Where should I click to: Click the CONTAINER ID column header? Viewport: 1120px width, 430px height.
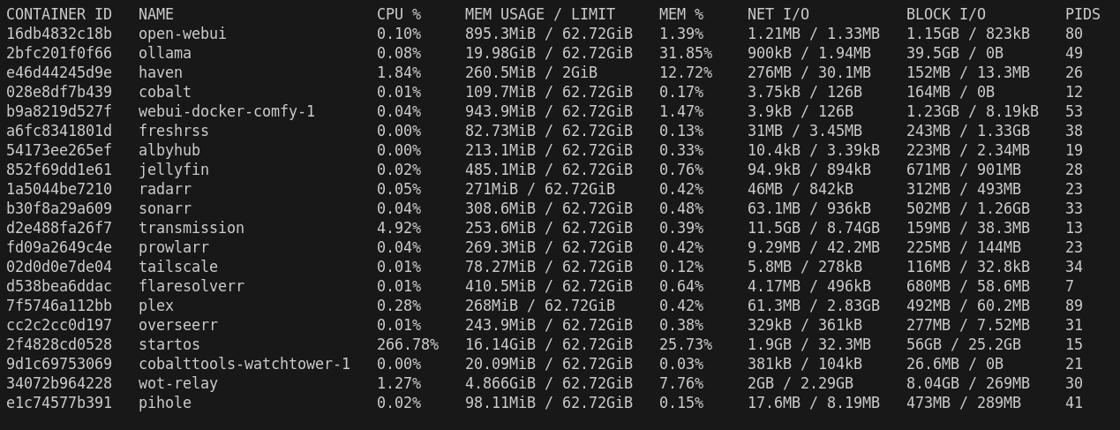(59, 14)
